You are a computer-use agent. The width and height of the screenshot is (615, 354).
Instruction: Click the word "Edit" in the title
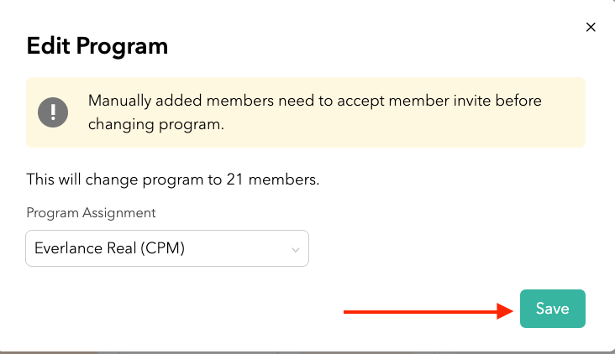(x=49, y=46)
